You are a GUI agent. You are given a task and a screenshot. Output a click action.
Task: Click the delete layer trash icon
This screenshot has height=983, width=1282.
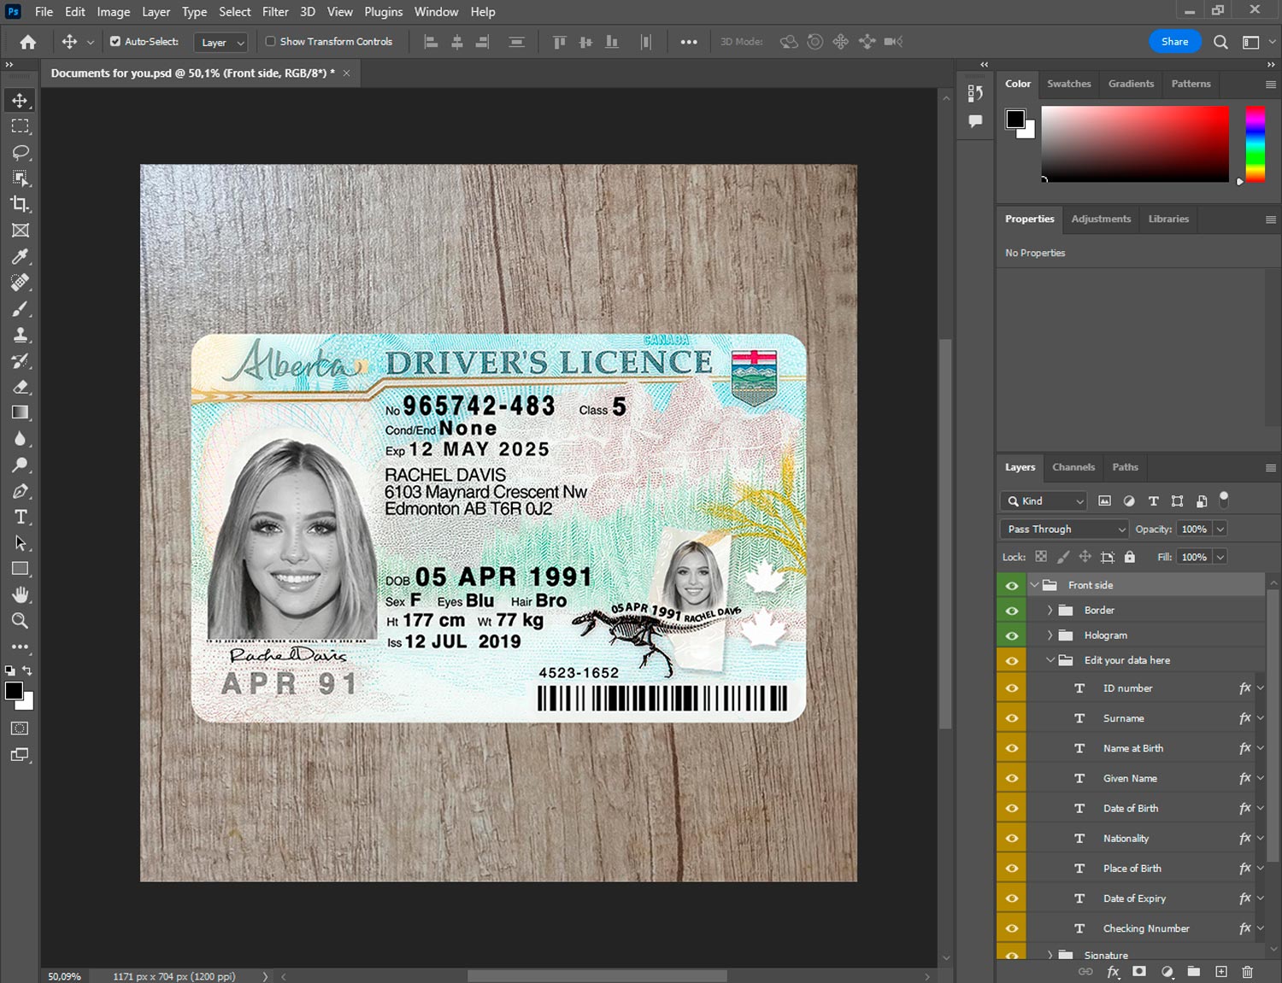pos(1247,972)
